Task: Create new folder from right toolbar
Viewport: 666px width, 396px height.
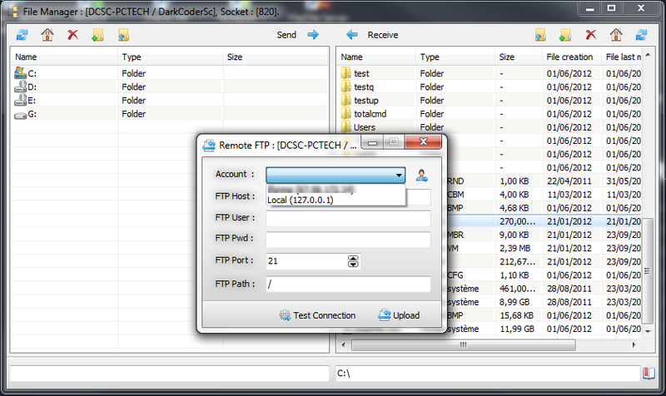Action: [x=565, y=35]
